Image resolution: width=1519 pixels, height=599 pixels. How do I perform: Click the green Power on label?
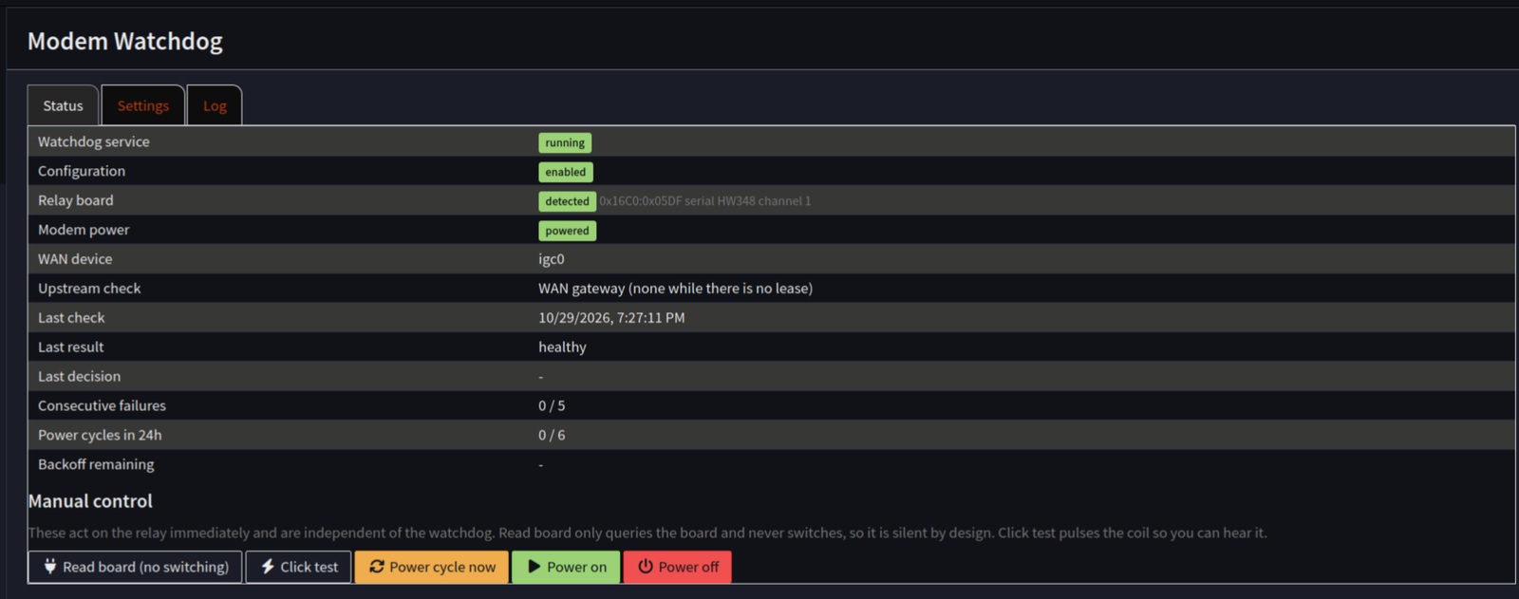pos(576,567)
